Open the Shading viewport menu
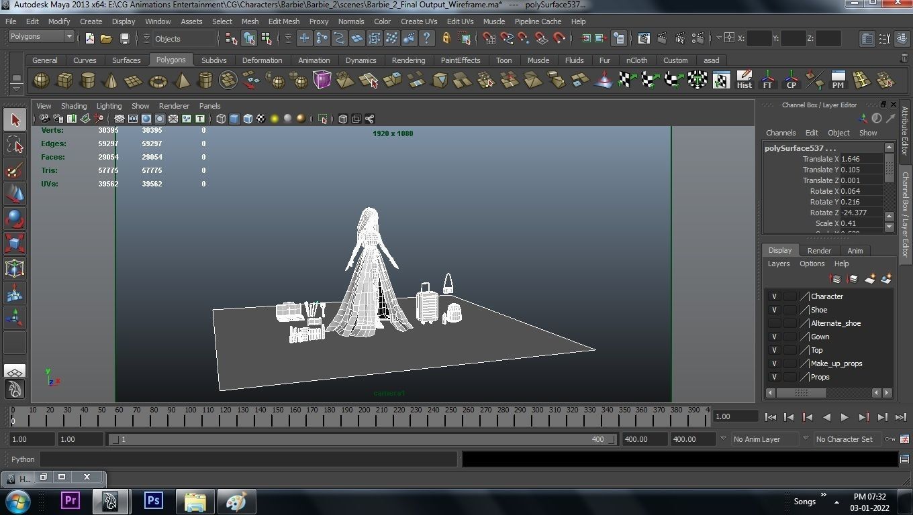 [x=74, y=106]
